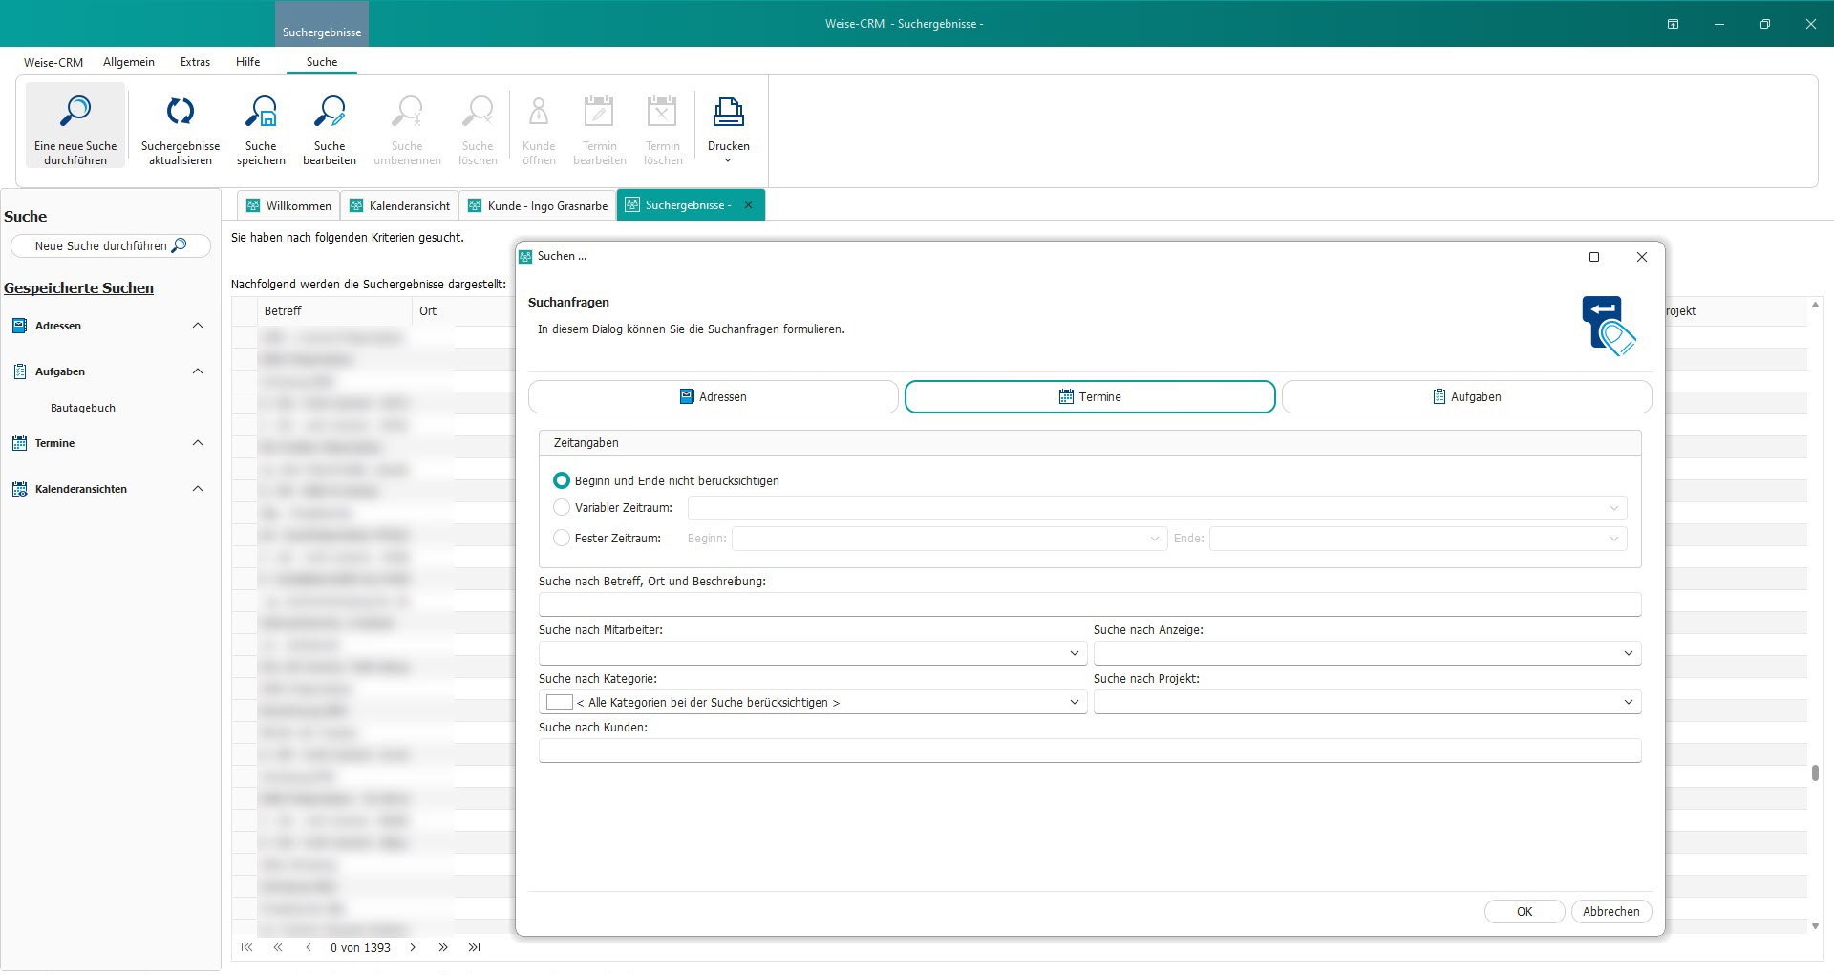
Task: Jump to last page of results
Action: pos(475,948)
